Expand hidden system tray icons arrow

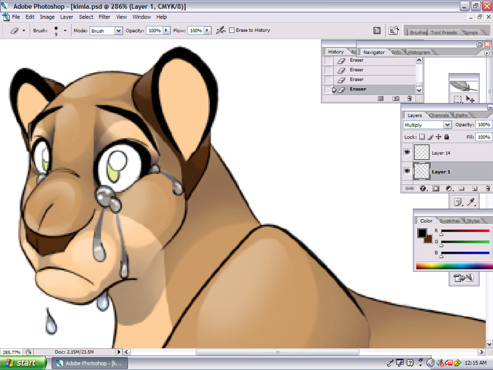click(x=431, y=363)
